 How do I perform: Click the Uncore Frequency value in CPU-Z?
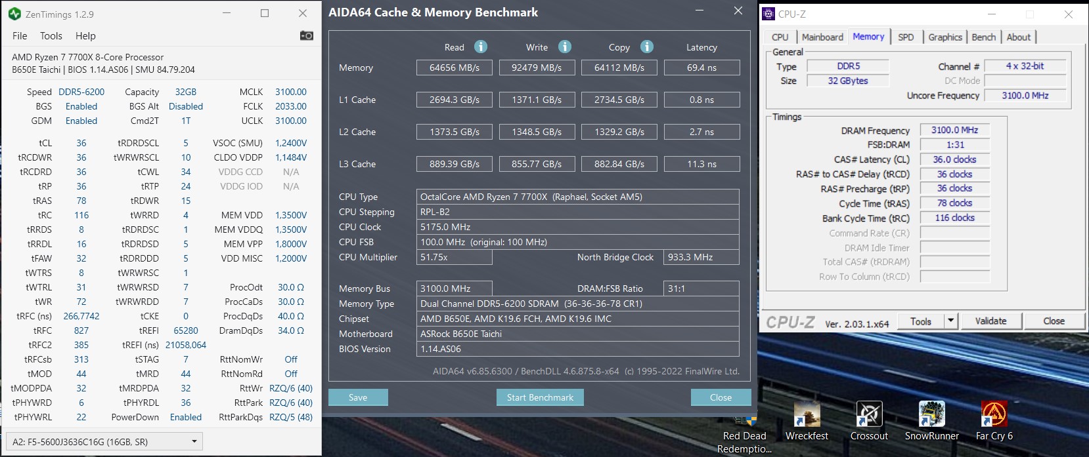pos(1025,95)
